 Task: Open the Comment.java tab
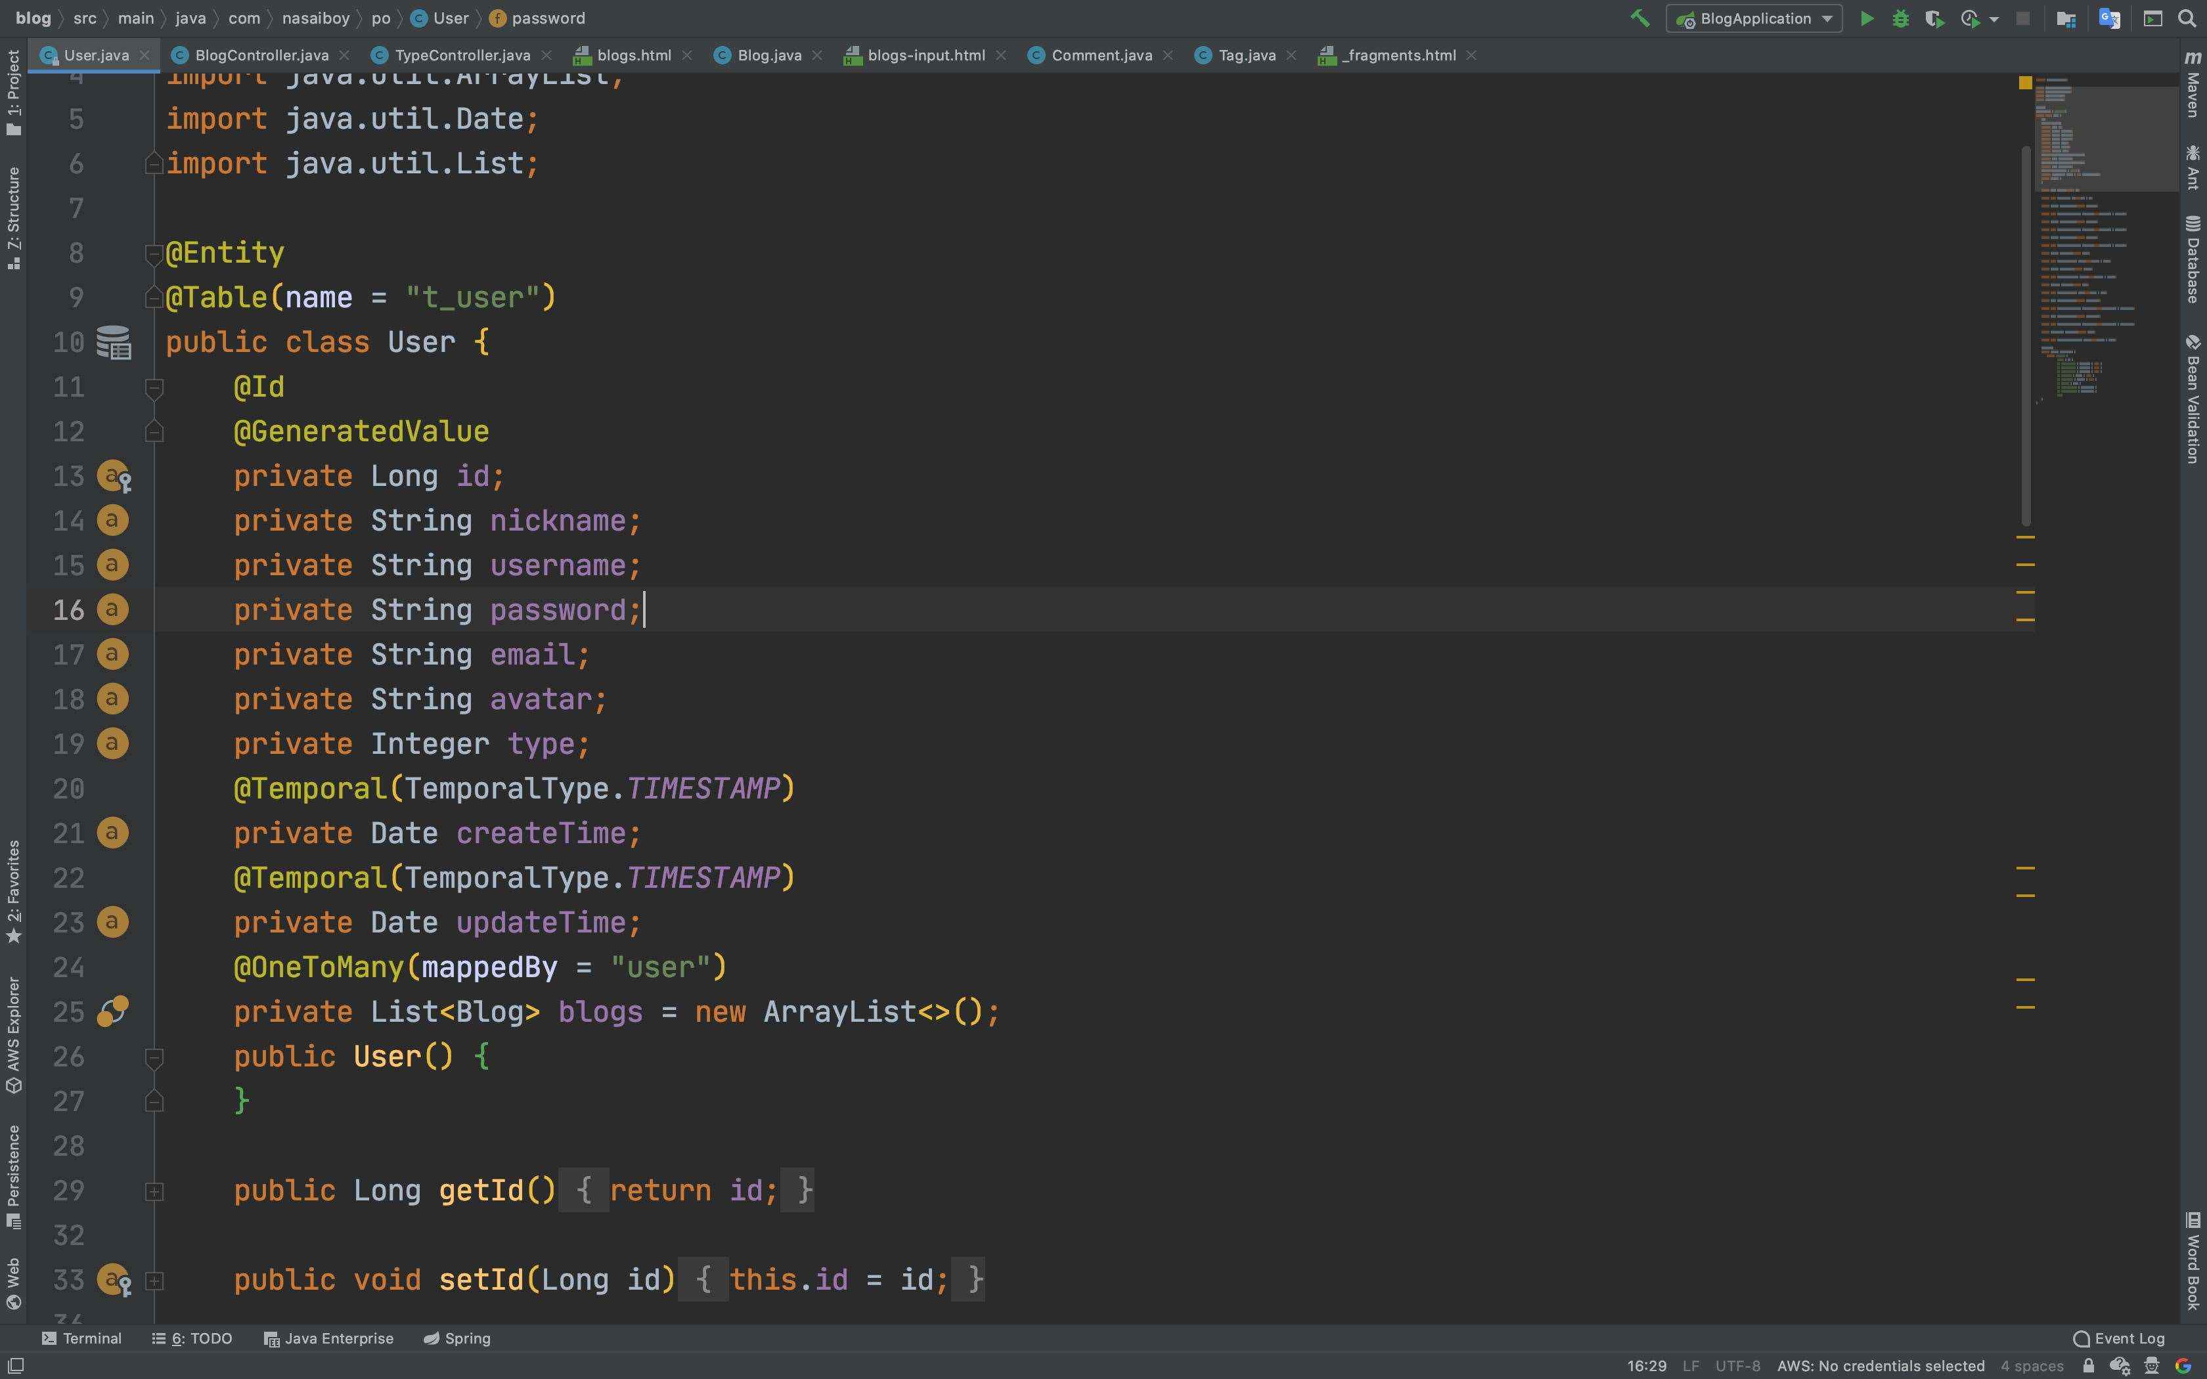(1101, 56)
